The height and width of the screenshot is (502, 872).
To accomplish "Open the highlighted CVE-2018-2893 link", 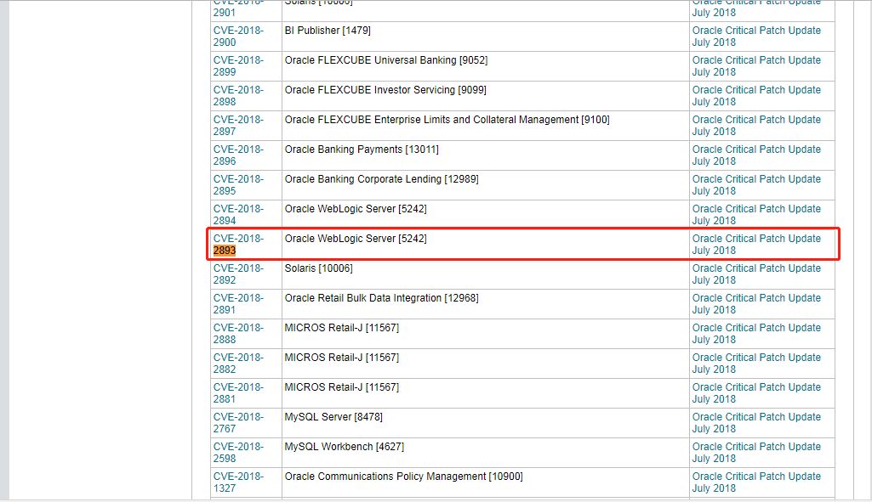I will click(238, 245).
